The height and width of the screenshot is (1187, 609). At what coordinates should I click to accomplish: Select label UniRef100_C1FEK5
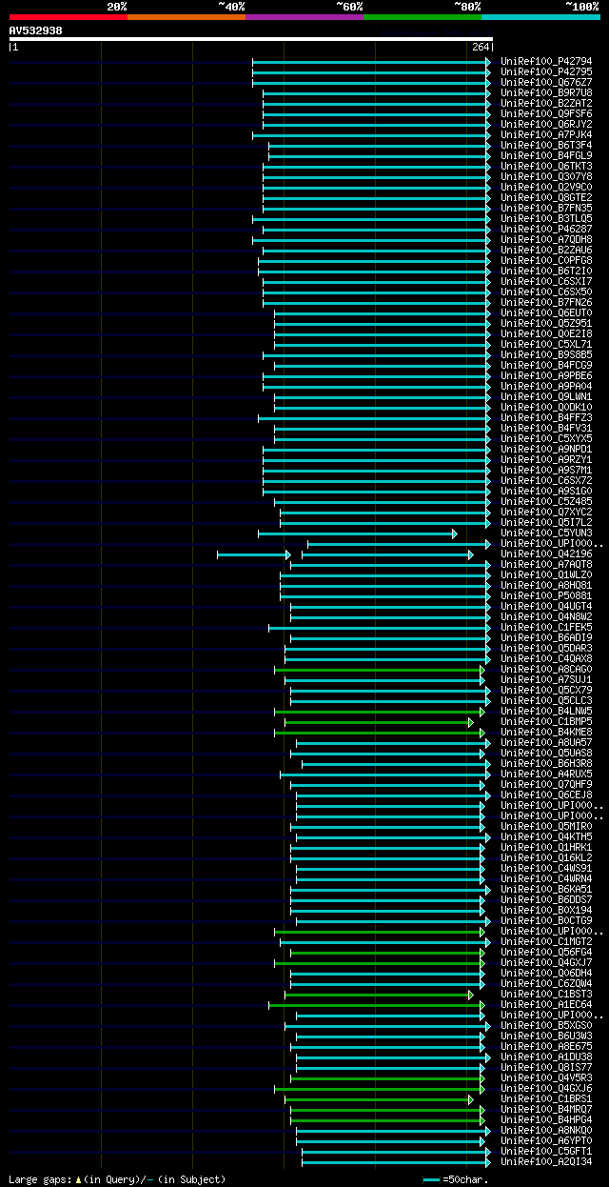[546, 628]
